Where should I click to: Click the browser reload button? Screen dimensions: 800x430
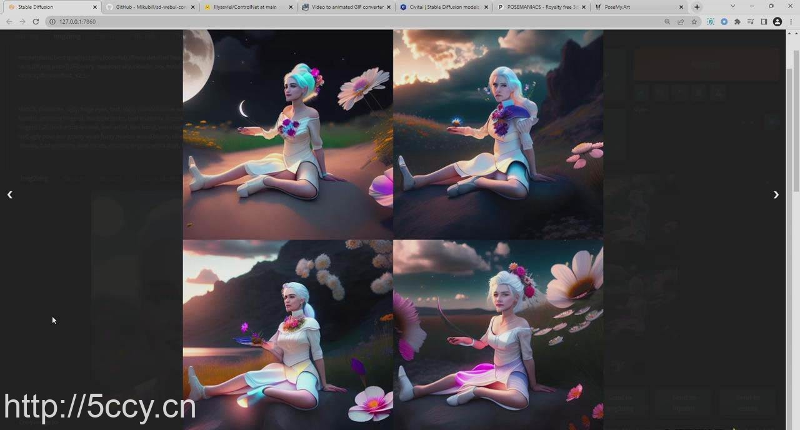click(x=36, y=22)
